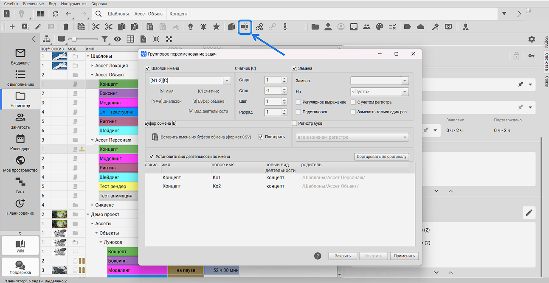Click the tag label icon in toolbar

pyautogui.click(x=407, y=27)
